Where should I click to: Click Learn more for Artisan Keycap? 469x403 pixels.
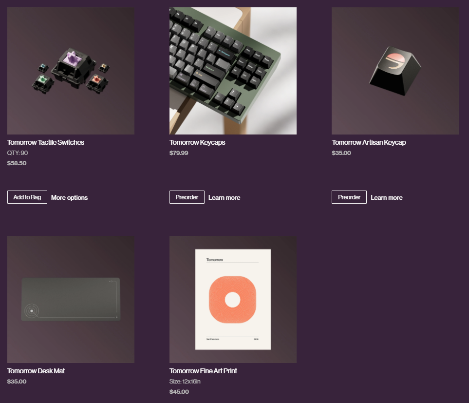click(387, 197)
